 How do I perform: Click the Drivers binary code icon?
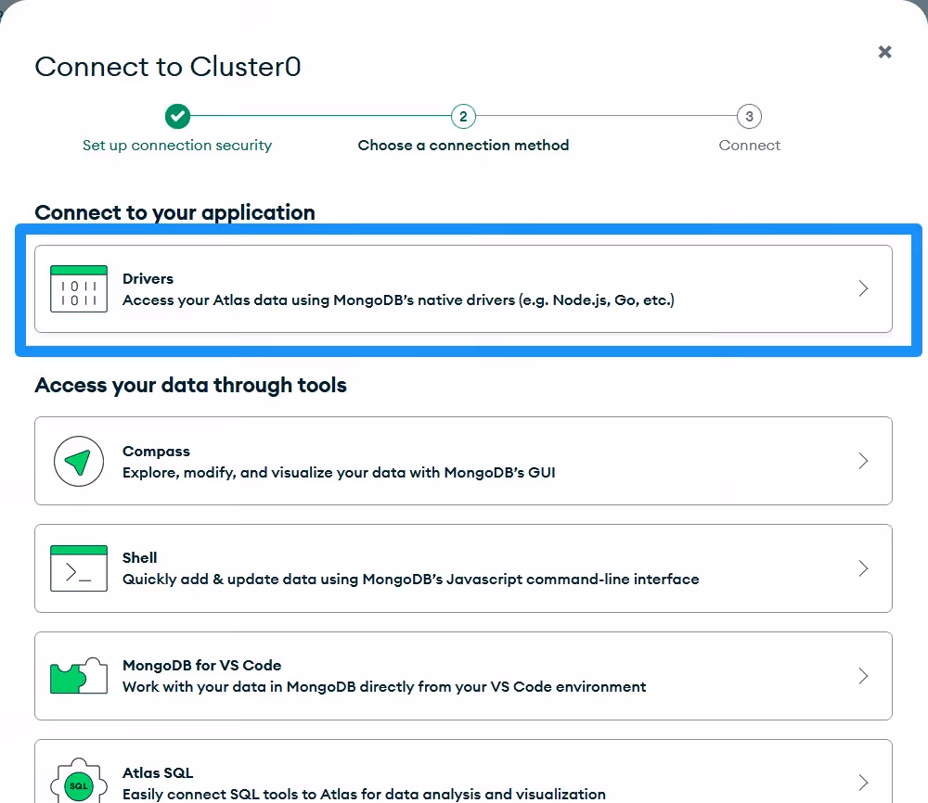point(78,288)
